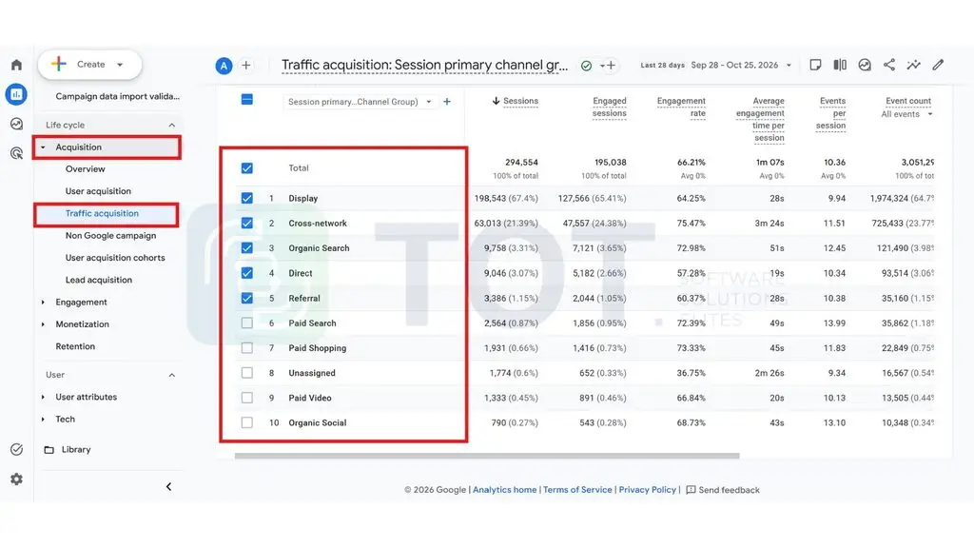Open the Explore icon in left rail
974x548 pixels.
click(x=17, y=124)
